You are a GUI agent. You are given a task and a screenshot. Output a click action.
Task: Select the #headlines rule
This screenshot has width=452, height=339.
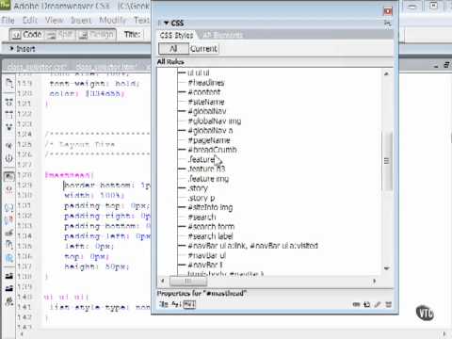[x=206, y=83]
